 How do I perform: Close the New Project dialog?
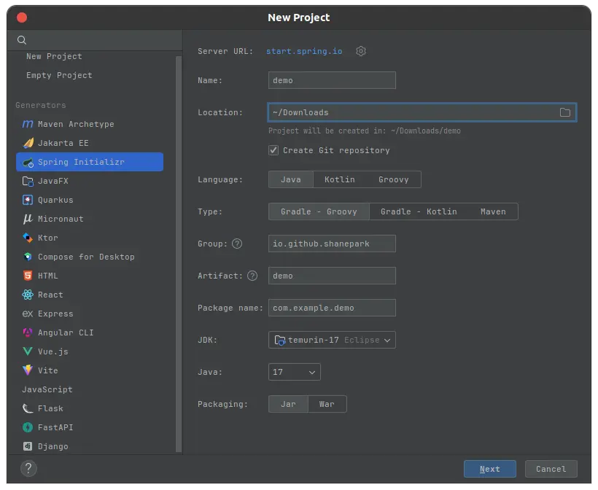point(22,17)
